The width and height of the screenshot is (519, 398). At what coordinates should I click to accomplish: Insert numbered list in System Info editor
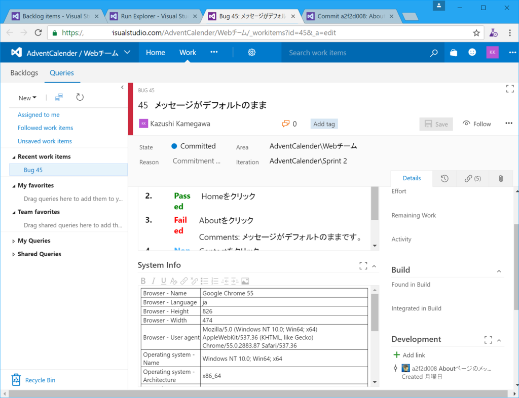pos(215,281)
